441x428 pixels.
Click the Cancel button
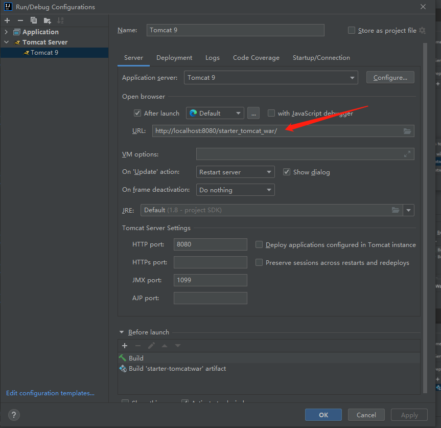[366, 415]
